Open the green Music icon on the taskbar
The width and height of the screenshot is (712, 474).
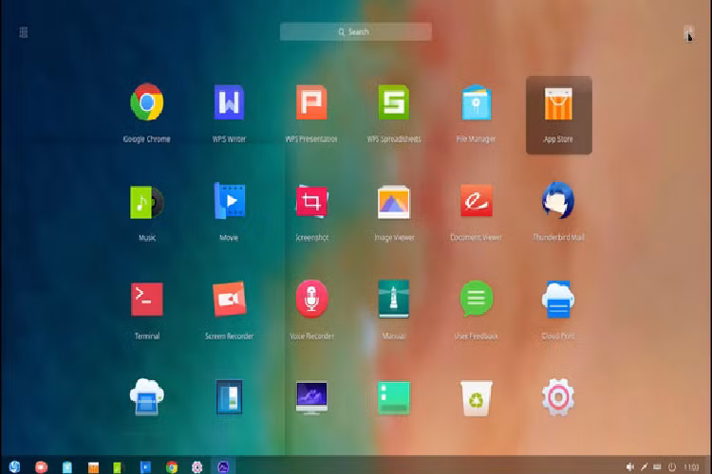118,467
